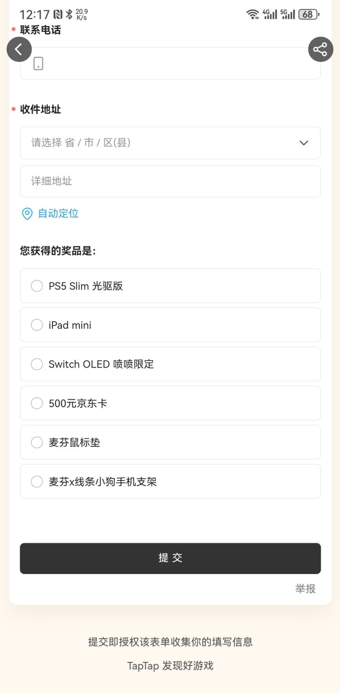Tap 自动定位 to auto-locate address
Screen dimensions: 340x694
58,214
